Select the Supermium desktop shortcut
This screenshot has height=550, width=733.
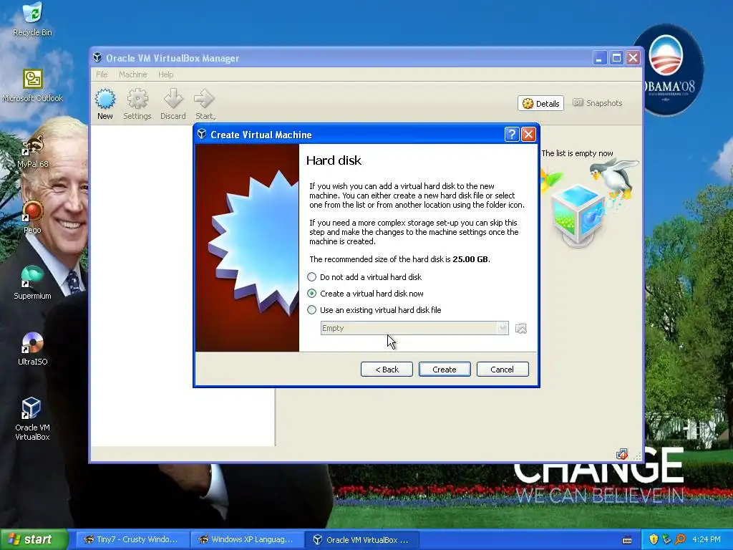pyautogui.click(x=32, y=277)
